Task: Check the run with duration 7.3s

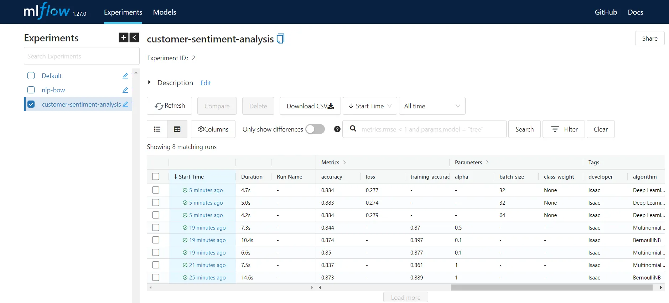Action: pyautogui.click(x=156, y=227)
